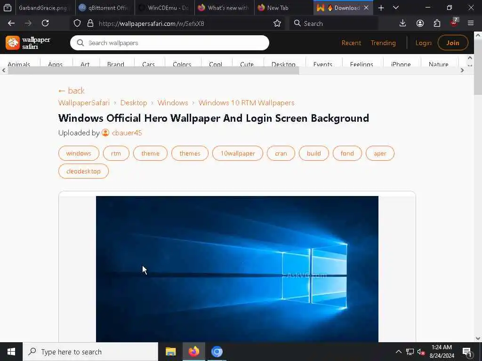This screenshot has width=482, height=361.
Task: Open the tracking protection shield icon
Action: point(77,24)
